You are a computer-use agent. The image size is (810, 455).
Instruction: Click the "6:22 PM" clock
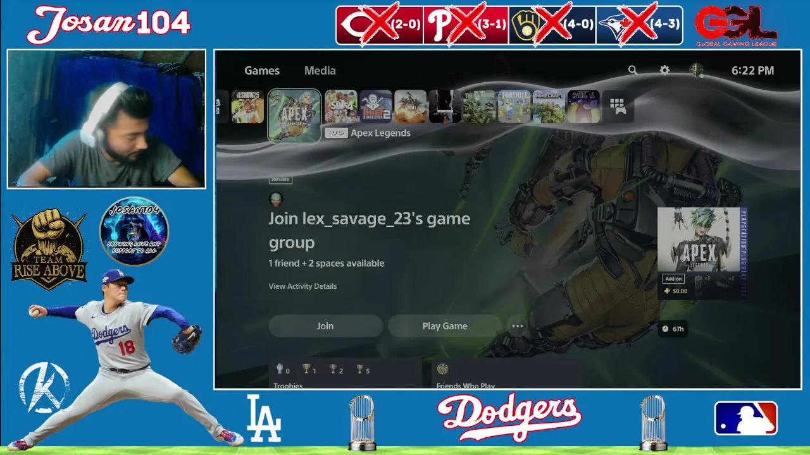click(752, 71)
